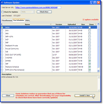Click the Description text area

click(50, 84)
